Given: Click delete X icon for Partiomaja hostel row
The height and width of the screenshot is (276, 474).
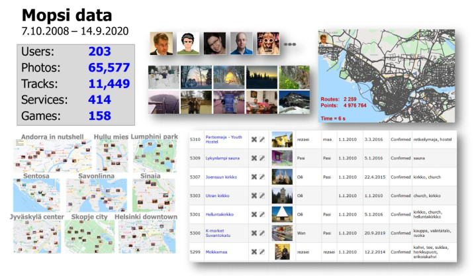Looking at the screenshot, I should pos(254,140).
